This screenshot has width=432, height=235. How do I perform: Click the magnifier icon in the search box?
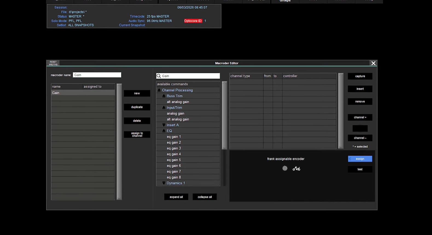click(159, 76)
